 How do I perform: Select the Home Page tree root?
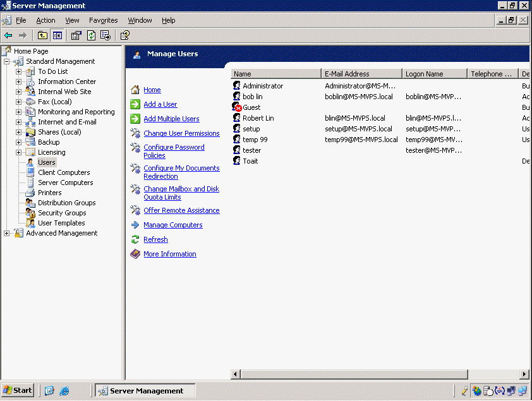click(x=31, y=51)
